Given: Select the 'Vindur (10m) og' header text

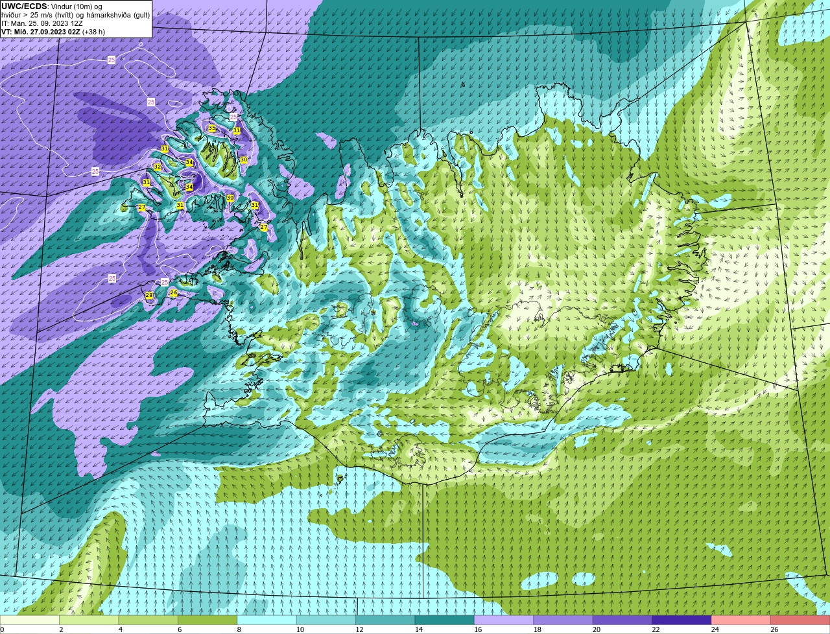Looking at the screenshot, I should tap(77, 6).
